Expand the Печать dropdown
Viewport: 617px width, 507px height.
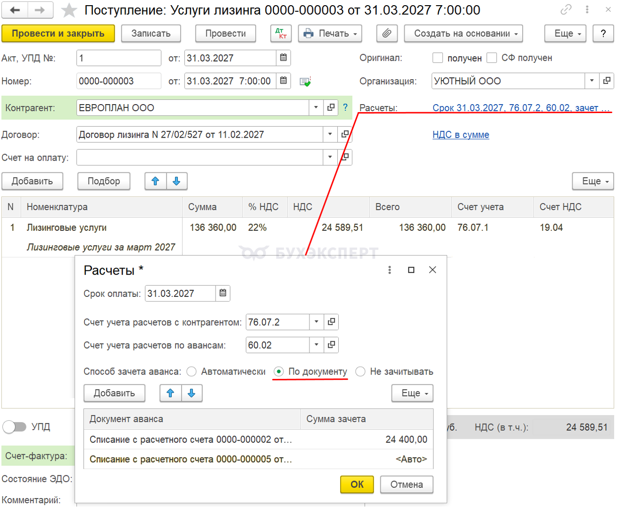tap(330, 33)
